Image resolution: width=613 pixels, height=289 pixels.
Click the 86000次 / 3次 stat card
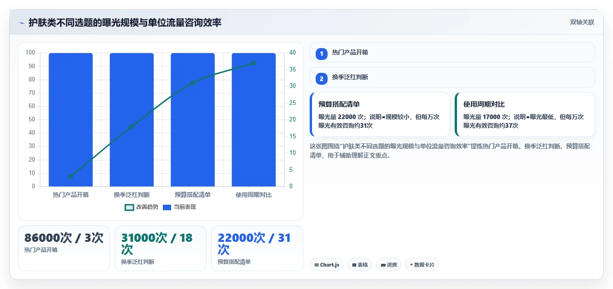click(64, 248)
